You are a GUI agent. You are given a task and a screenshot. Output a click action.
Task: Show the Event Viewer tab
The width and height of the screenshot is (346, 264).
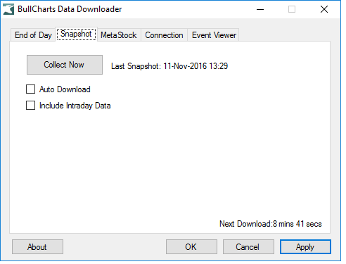214,35
